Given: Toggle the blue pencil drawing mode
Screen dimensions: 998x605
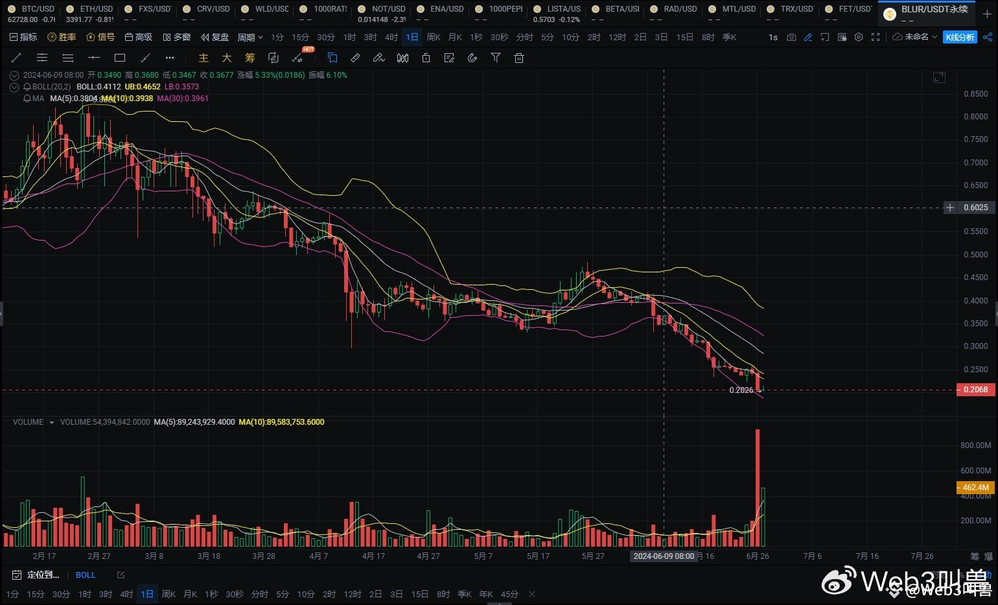Looking at the screenshot, I should (x=808, y=37).
